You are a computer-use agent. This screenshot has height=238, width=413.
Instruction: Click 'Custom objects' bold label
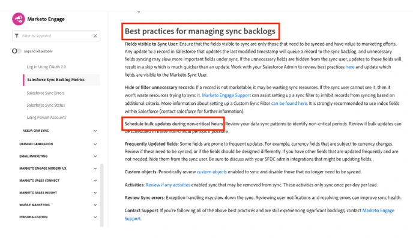pyautogui.click(x=141, y=172)
